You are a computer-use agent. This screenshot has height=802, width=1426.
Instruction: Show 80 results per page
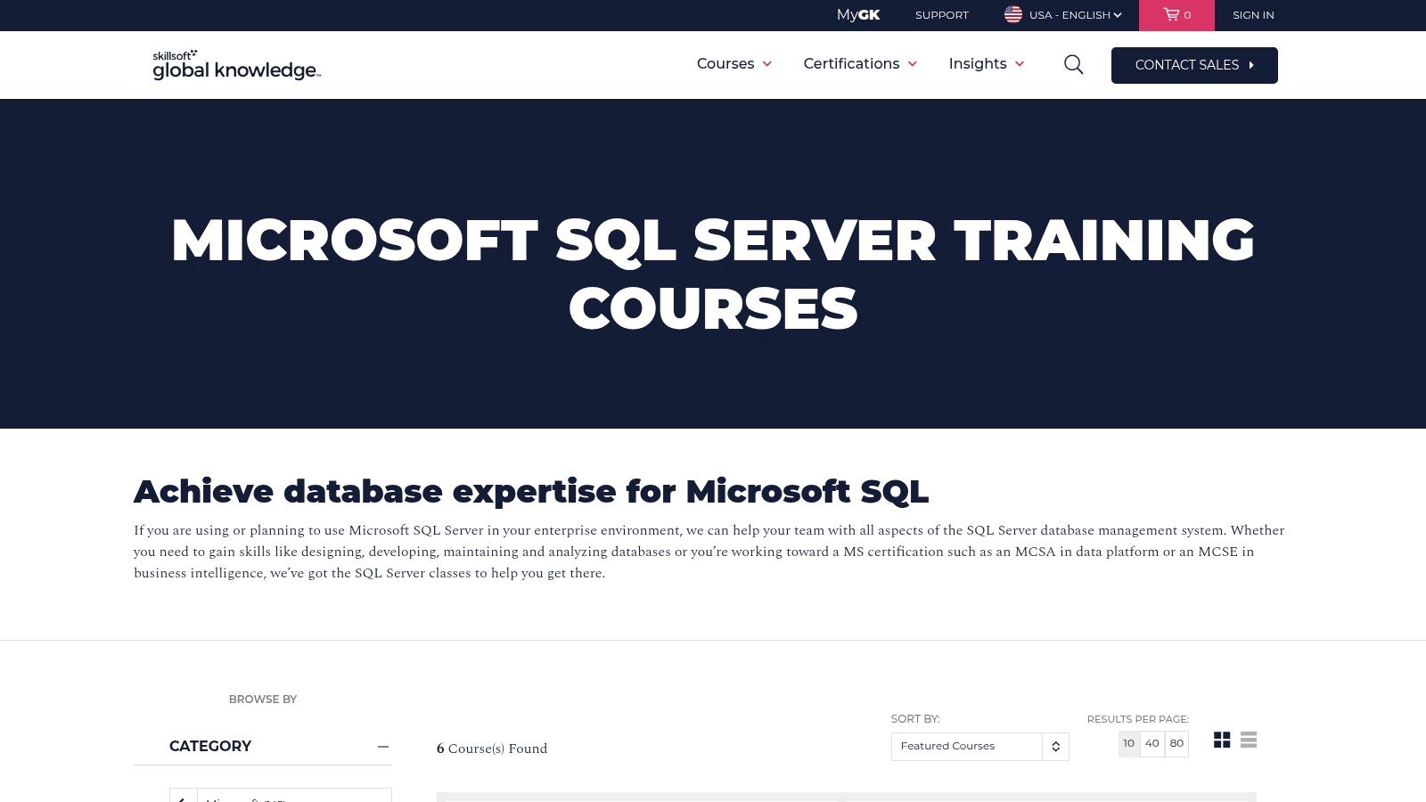(x=1176, y=743)
